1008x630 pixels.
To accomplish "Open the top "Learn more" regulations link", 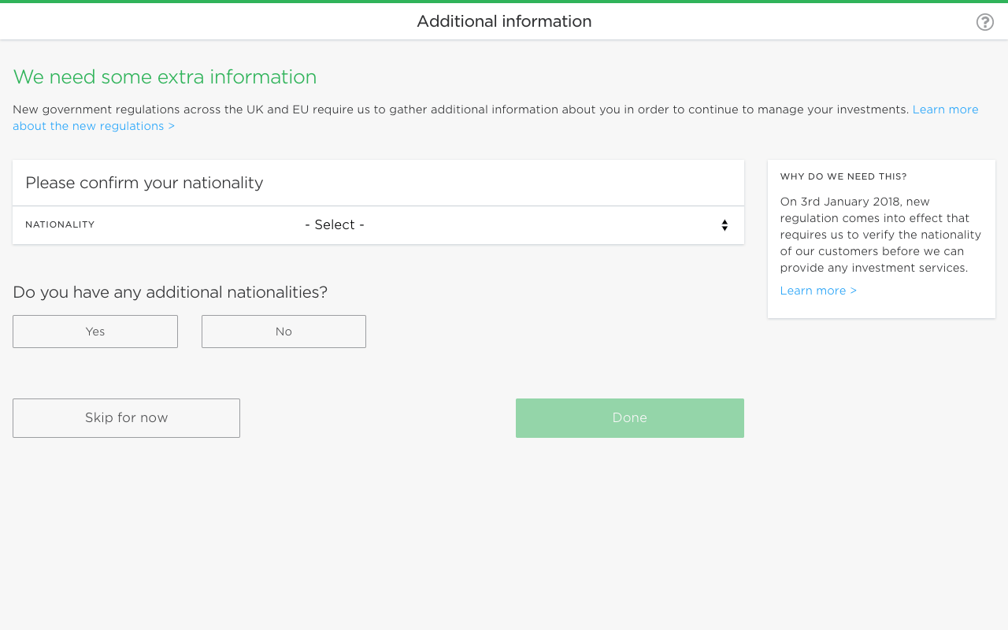I will click(x=945, y=109).
